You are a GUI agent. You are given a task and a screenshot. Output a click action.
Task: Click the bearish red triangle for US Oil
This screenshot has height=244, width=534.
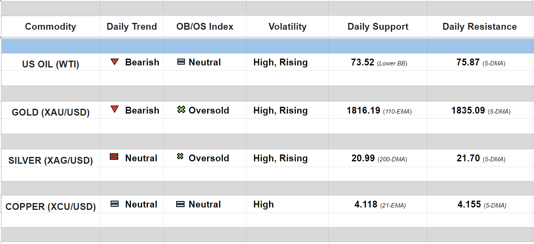pyautogui.click(x=115, y=62)
